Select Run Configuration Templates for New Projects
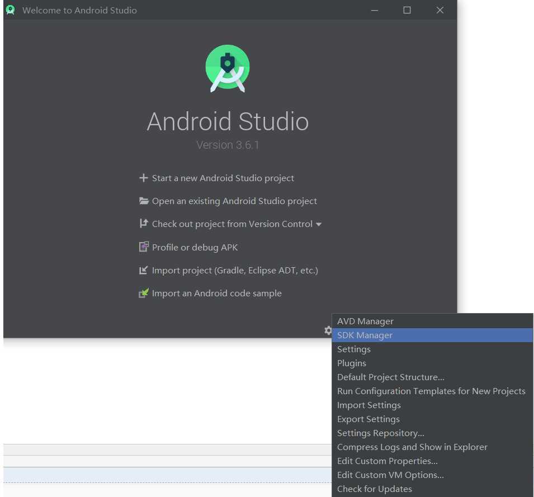 pos(433,391)
